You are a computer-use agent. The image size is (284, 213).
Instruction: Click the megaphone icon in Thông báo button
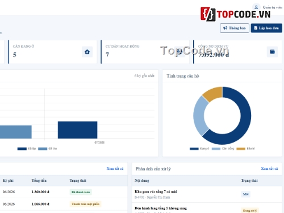(225, 28)
